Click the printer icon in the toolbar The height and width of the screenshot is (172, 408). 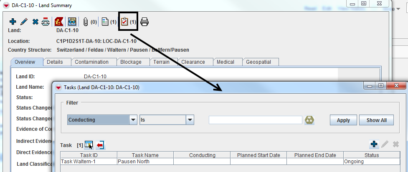pyautogui.click(x=144, y=22)
